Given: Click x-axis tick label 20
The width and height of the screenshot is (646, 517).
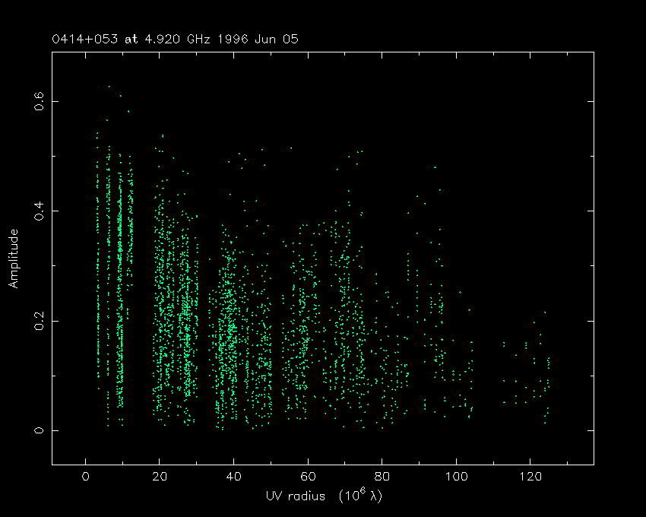Looking at the screenshot, I should click(x=160, y=477).
